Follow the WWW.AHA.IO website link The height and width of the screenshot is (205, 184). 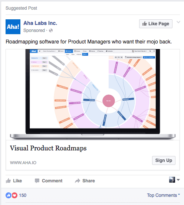tap(23, 163)
